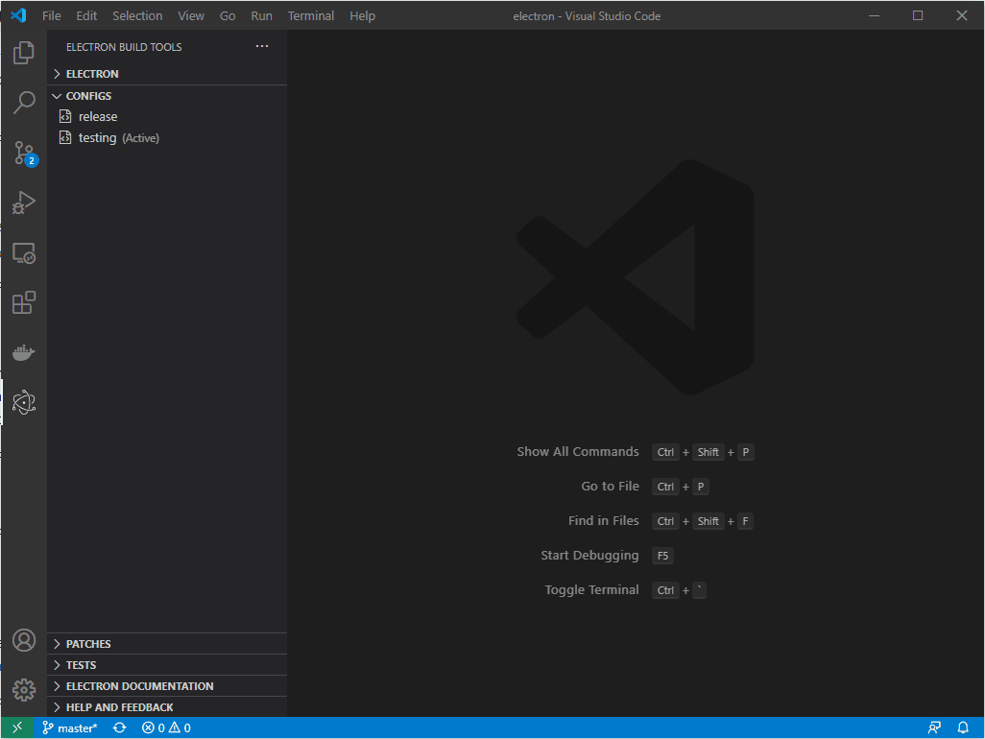985x739 pixels.
Task: Open Source Control with 2 pending changes
Action: click(x=23, y=153)
